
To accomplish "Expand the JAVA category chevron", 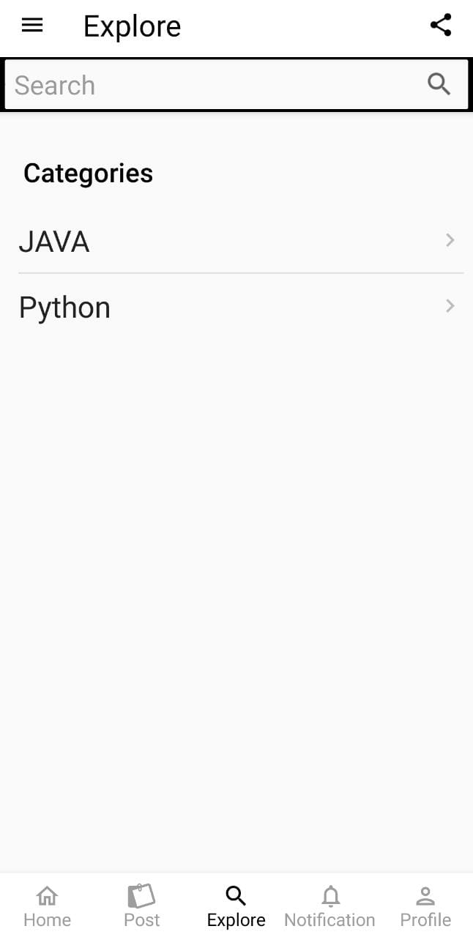I will pyautogui.click(x=450, y=240).
